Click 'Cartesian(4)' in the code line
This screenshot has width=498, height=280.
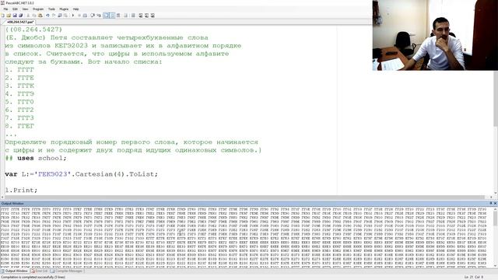(x=100, y=174)
